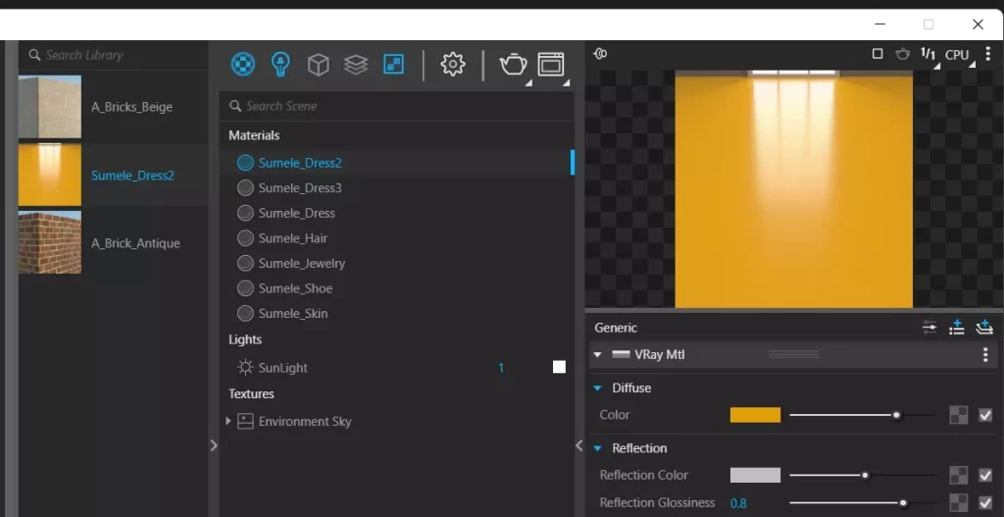1004x517 pixels.
Task: Collapse the Diffuse section
Action: click(598, 388)
